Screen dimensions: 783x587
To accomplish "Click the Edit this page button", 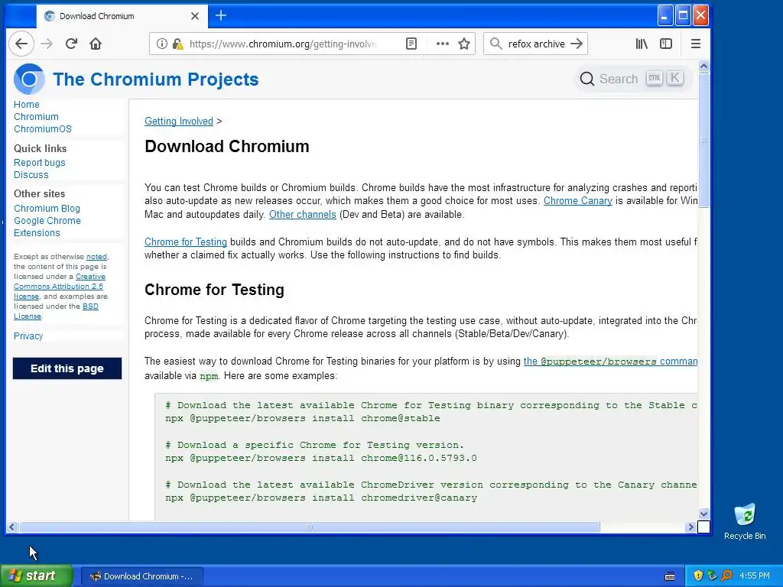I will point(67,368).
